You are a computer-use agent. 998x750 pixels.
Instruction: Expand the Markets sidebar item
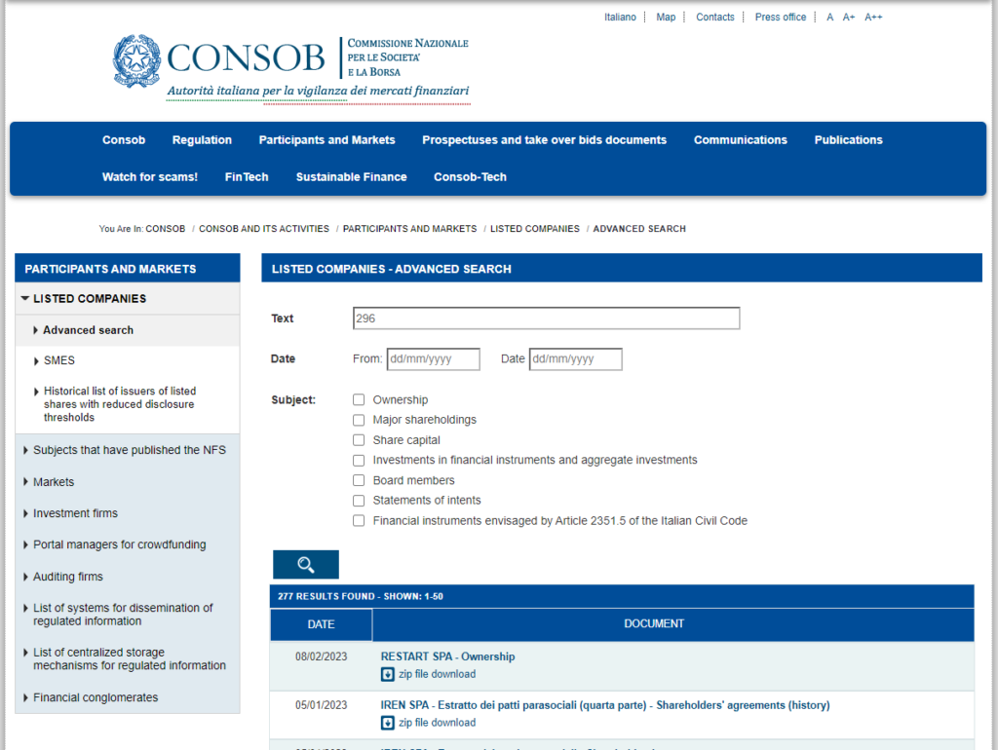[x=25, y=482]
